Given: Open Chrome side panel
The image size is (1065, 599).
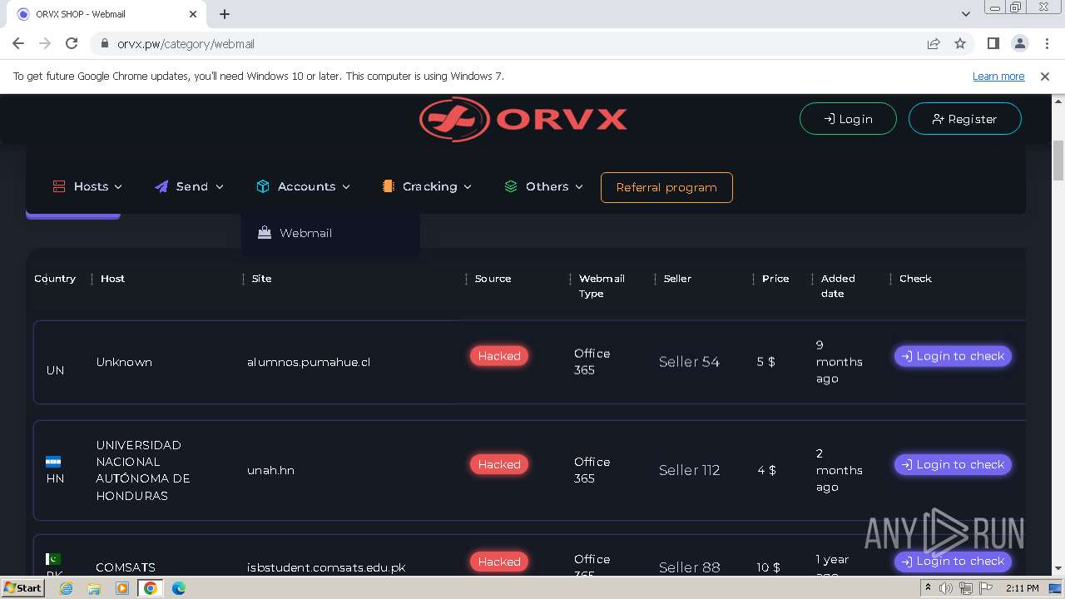Looking at the screenshot, I should point(993,43).
